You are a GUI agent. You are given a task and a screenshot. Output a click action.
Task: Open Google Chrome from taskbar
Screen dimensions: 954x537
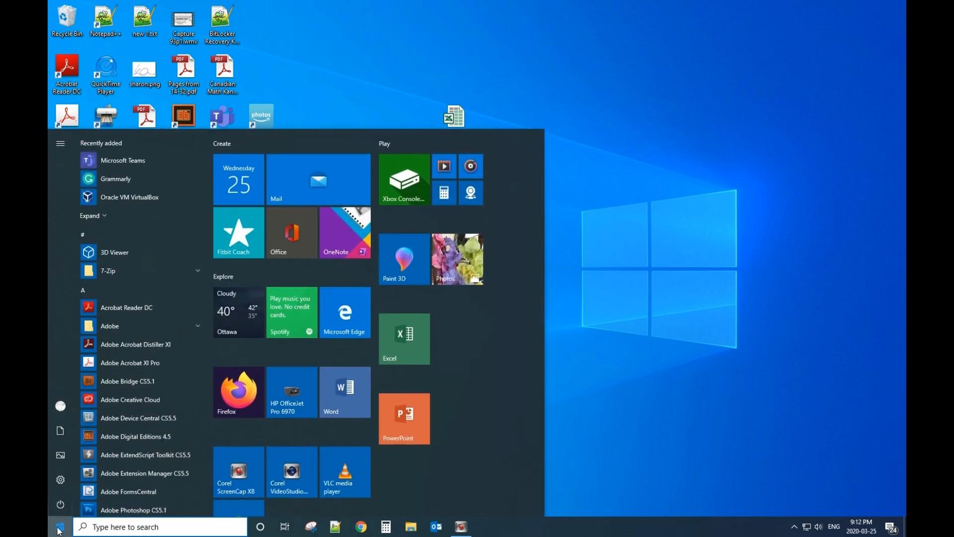tap(361, 527)
